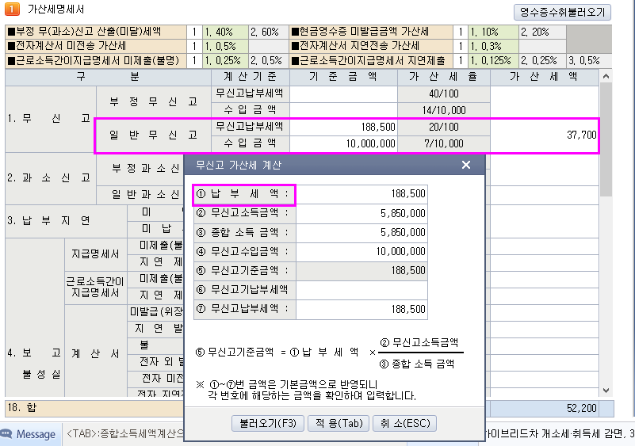
Task: Click 부정무신고 무신고납부세액 기준금액 cell
Action: coord(343,93)
